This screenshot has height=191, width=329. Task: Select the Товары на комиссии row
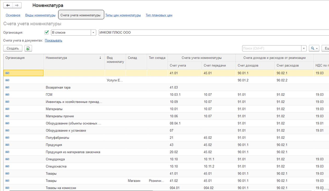[166, 188]
